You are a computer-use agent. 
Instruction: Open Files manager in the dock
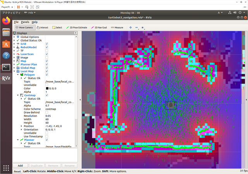point(6,32)
